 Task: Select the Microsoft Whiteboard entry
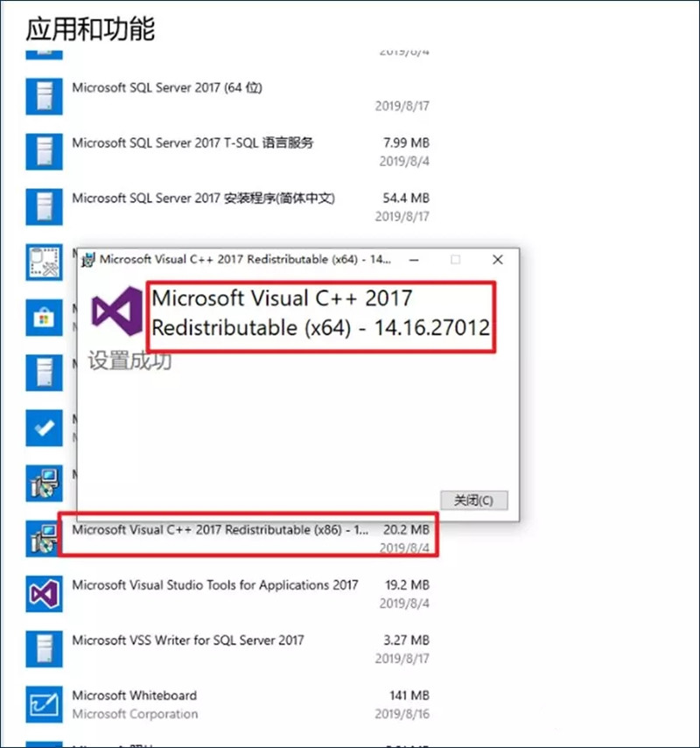pyautogui.click(x=227, y=704)
